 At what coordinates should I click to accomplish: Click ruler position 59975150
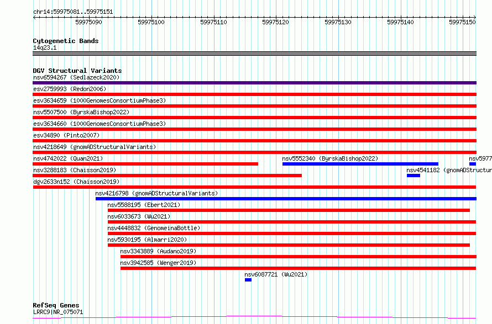pyautogui.click(x=463, y=22)
